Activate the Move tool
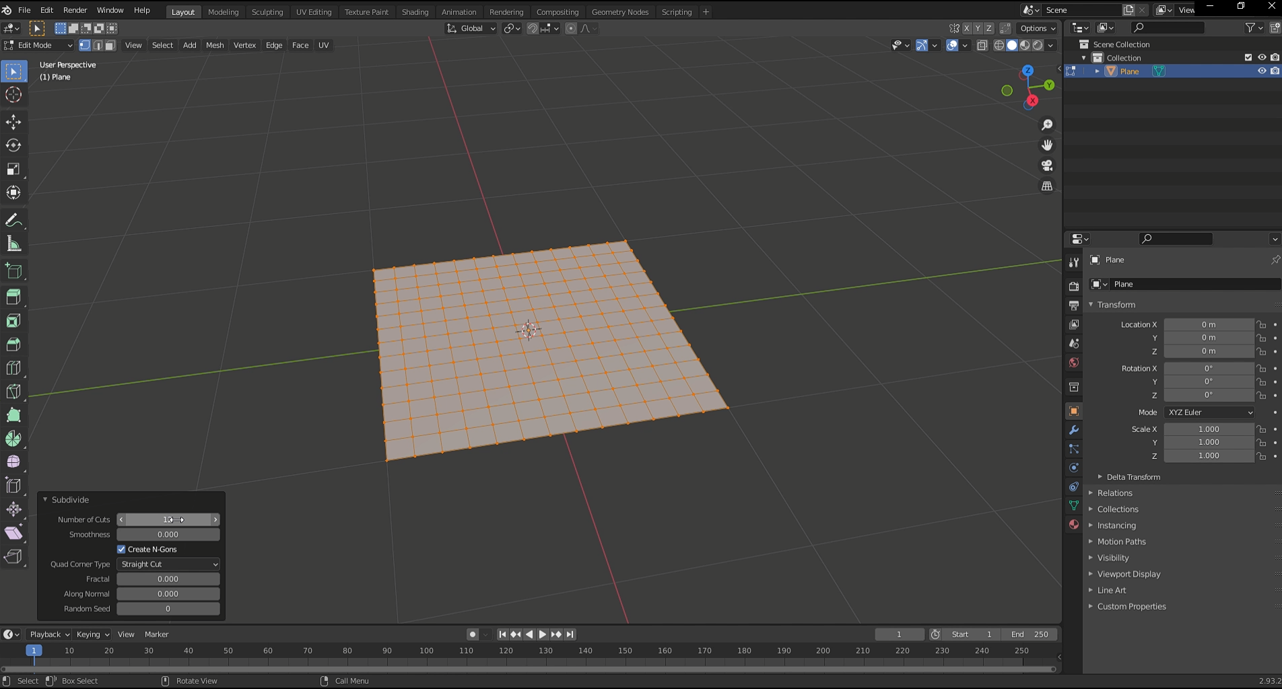This screenshot has width=1282, height=689. [13, 122]
